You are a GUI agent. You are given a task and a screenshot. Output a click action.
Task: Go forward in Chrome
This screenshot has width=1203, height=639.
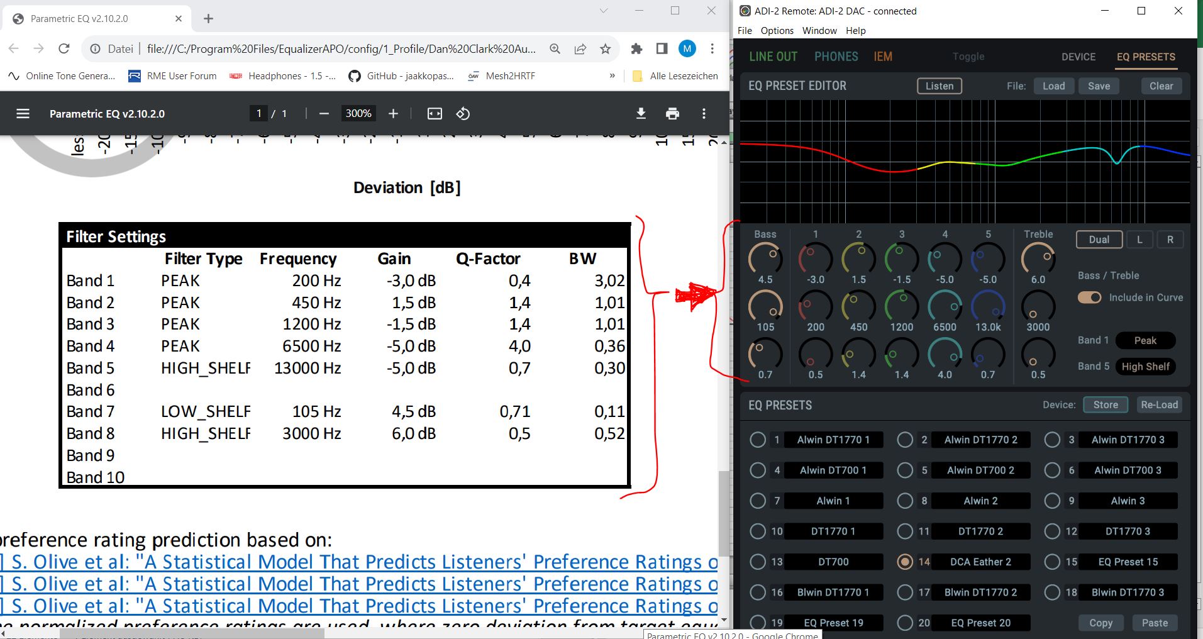pos(38,48)
